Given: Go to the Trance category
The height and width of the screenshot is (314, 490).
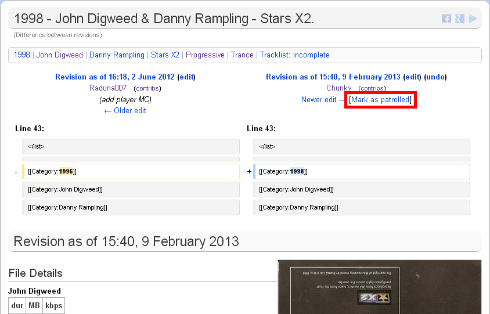Looking at the screenshot, I should coord(242,55).
